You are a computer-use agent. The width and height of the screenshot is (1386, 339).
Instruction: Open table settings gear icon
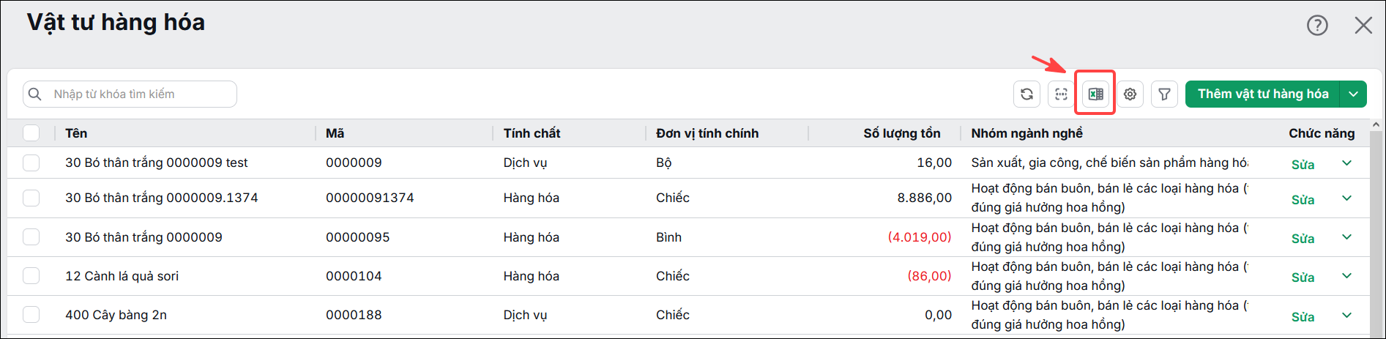[x=1130, y=94]
